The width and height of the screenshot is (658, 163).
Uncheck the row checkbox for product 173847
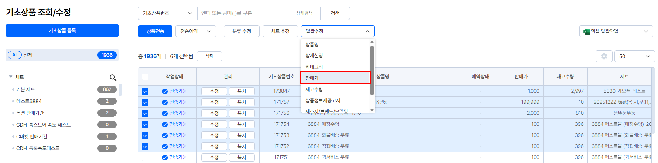tap(145, 91)
